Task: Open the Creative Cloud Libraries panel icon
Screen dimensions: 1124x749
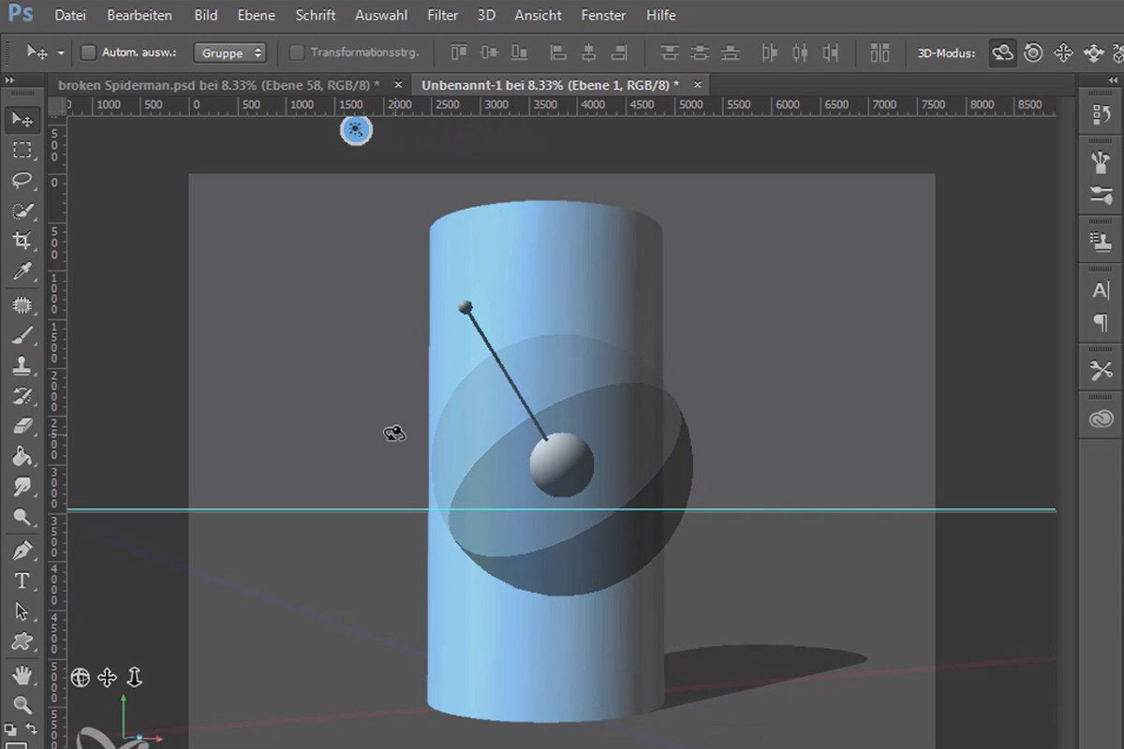Action: pos(1101,419)
